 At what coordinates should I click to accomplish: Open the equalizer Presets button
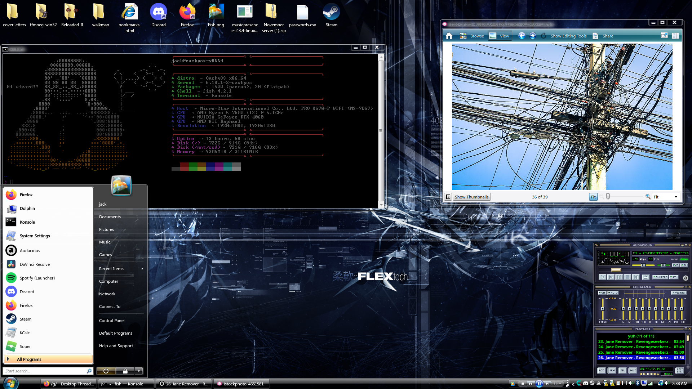point(678,292)
